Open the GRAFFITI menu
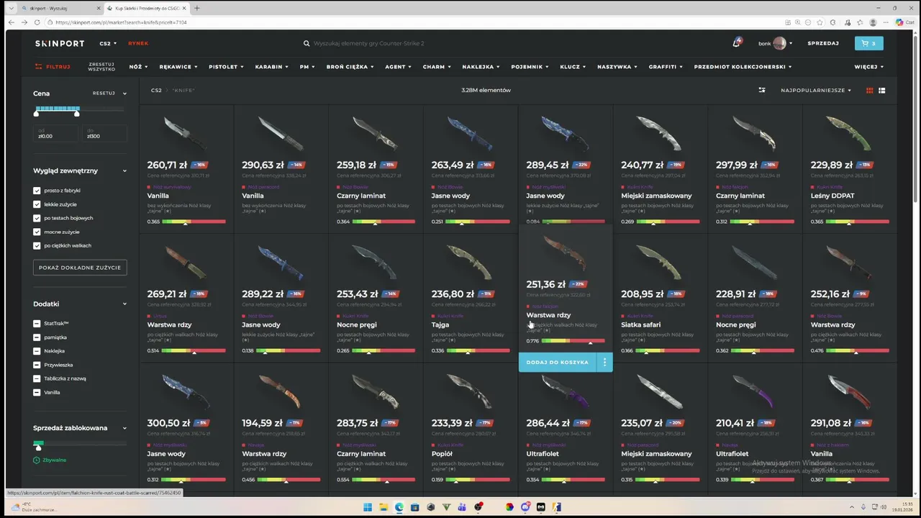 (666, 66)
